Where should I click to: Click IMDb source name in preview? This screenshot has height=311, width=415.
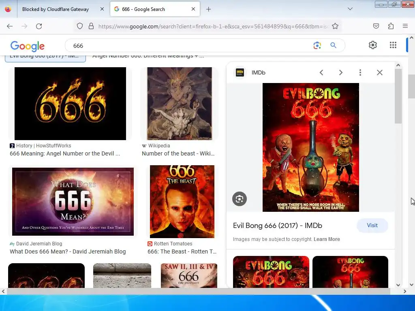(x=258, y=73)
